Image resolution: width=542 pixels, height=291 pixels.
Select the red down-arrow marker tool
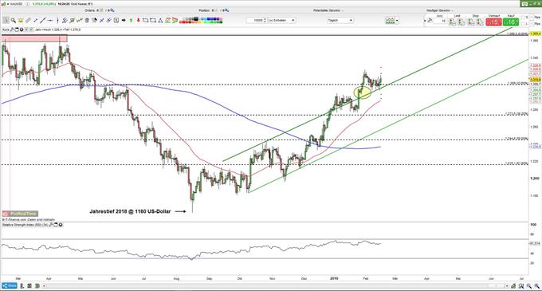pos(138,21)
